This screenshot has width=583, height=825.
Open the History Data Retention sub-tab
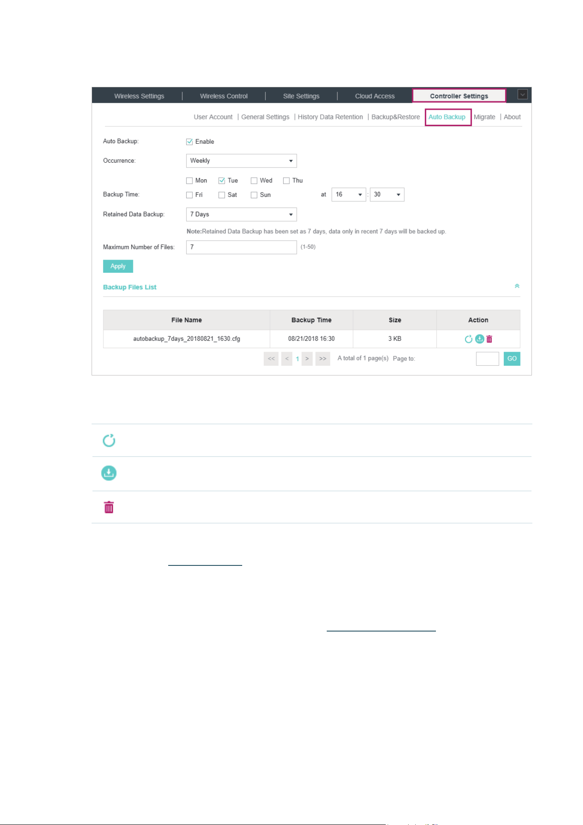[330, 117]
